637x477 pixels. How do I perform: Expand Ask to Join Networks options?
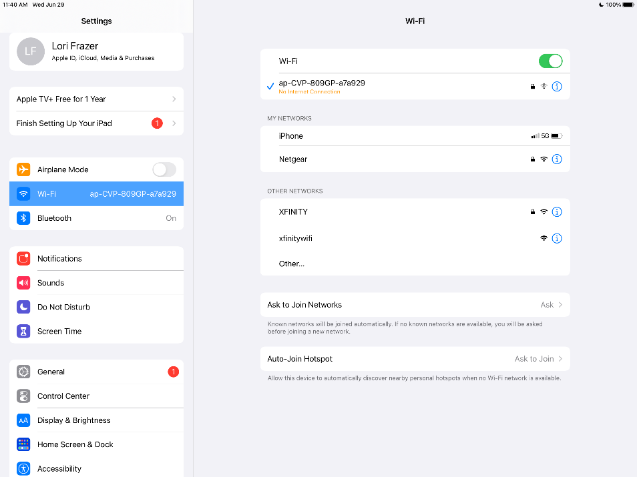click(x=415, y=305)
